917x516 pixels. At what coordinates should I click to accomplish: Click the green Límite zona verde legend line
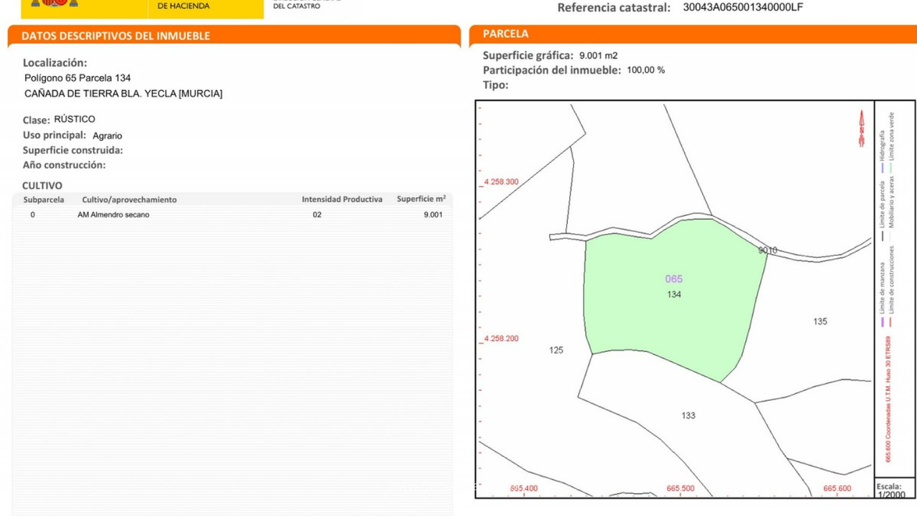891,168
